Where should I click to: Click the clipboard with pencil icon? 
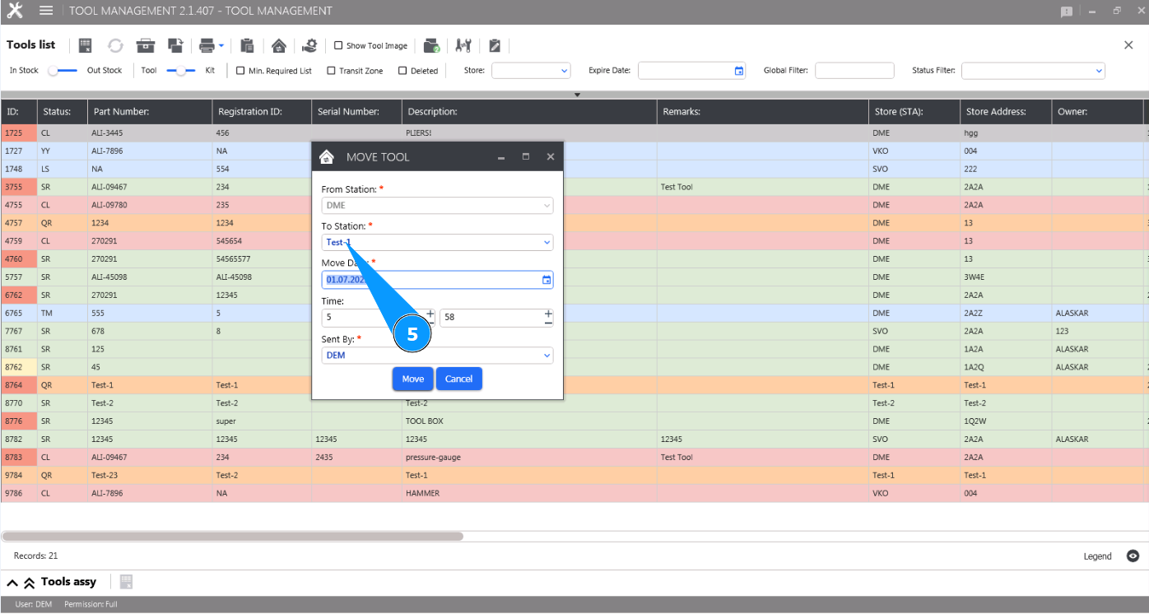[495, 46]
